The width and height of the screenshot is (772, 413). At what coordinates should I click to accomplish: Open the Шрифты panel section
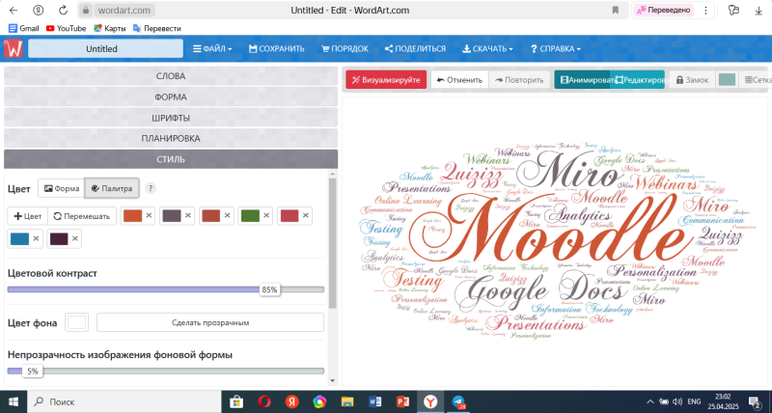pos(171,117)
